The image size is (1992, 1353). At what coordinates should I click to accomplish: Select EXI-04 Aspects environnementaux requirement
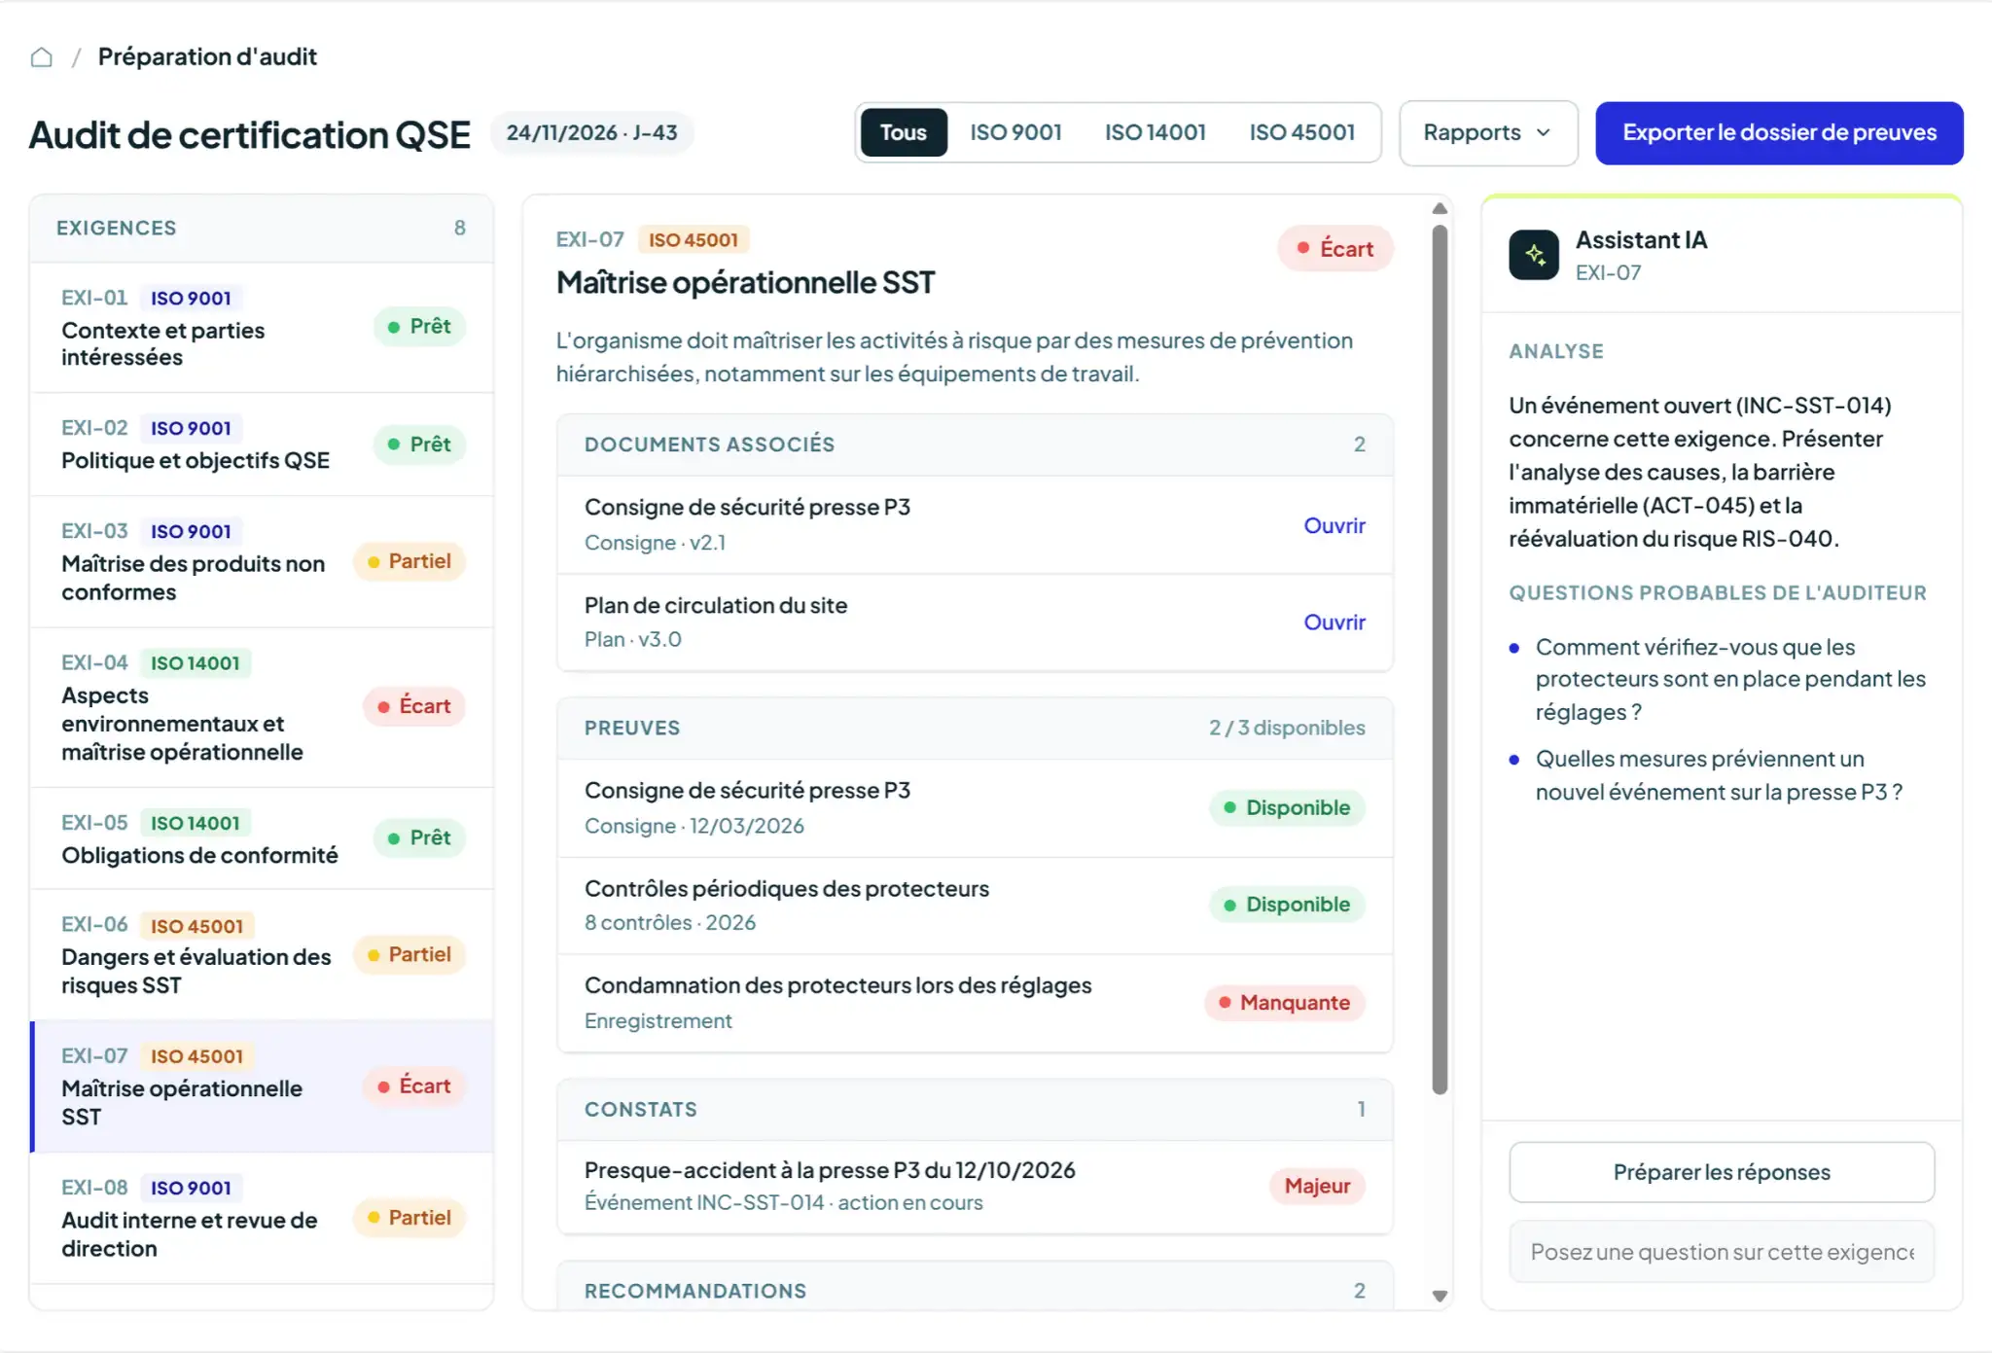(262, 707)
